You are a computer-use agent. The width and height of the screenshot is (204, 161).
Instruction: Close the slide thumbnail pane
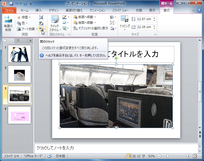point(30,41)
